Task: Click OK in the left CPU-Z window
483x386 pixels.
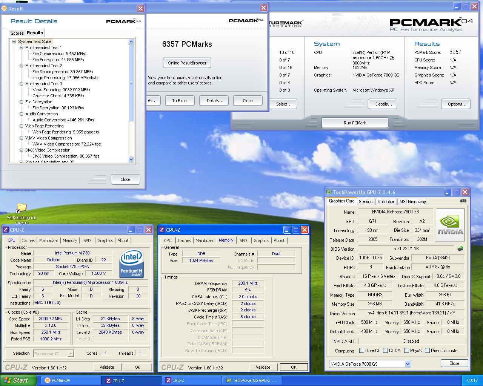Action: click(137, 367)
